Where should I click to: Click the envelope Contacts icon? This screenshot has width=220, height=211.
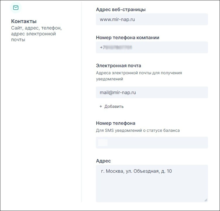(x=16, y=8)
